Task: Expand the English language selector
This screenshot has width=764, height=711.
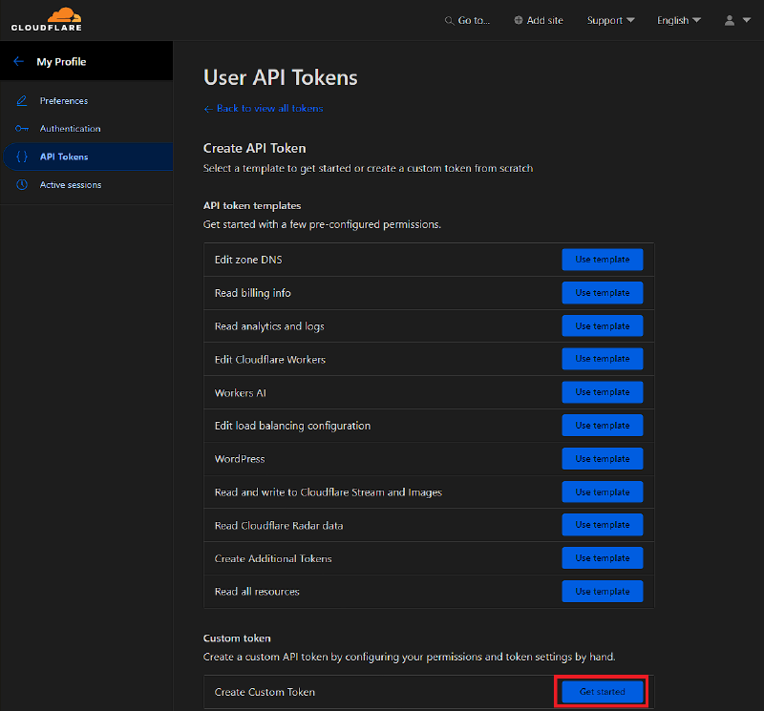Action: point(678,20)
